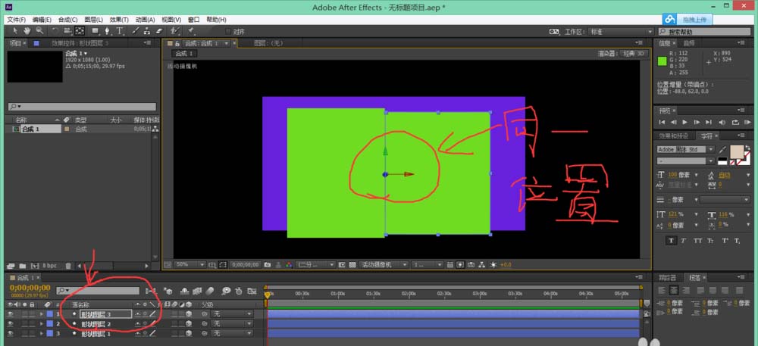Open the 50% magnification dropdown
The width and height of the screenshot is (758, 346).
tap(189, 265)
